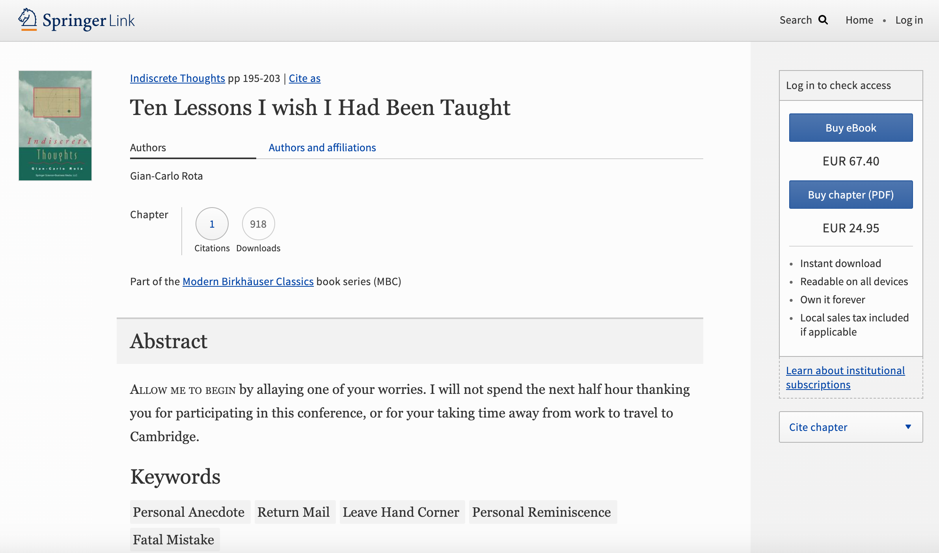
Task: Select the Personal Anecdote keyword
Action: [190, 512]
